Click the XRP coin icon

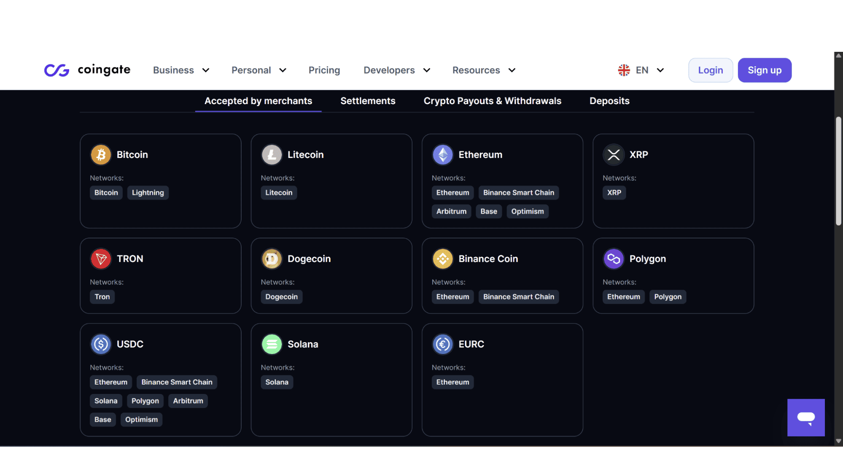614,155
